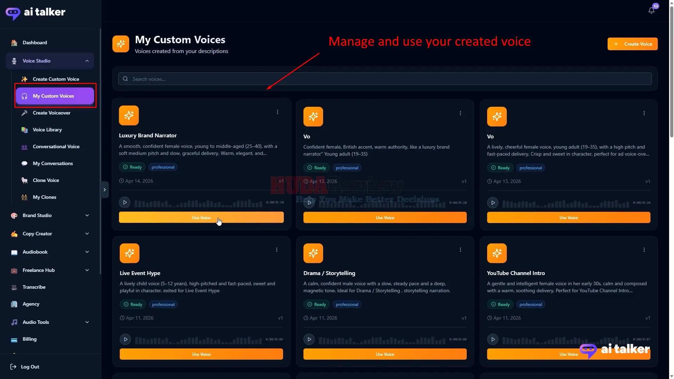Click the Create Custom Voice sparkle icon

click(24, 79)
